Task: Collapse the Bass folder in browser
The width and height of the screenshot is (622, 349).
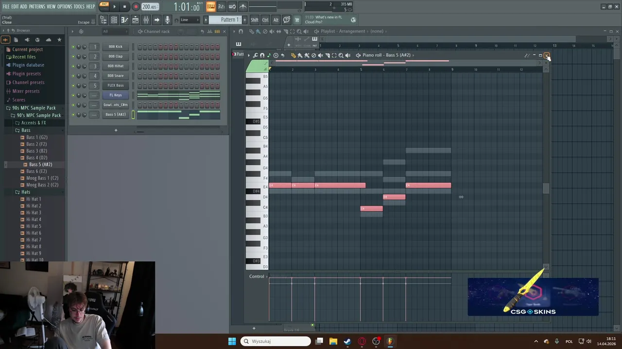Action: pos(25,130)
